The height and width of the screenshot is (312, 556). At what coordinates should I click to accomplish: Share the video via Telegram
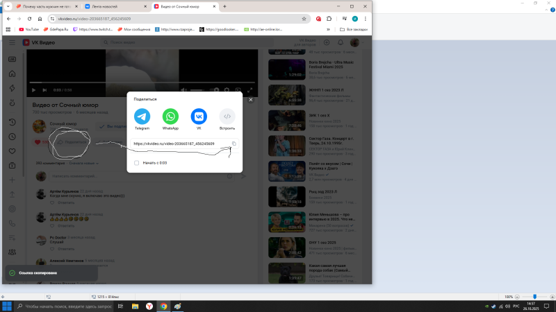(142, 116)
